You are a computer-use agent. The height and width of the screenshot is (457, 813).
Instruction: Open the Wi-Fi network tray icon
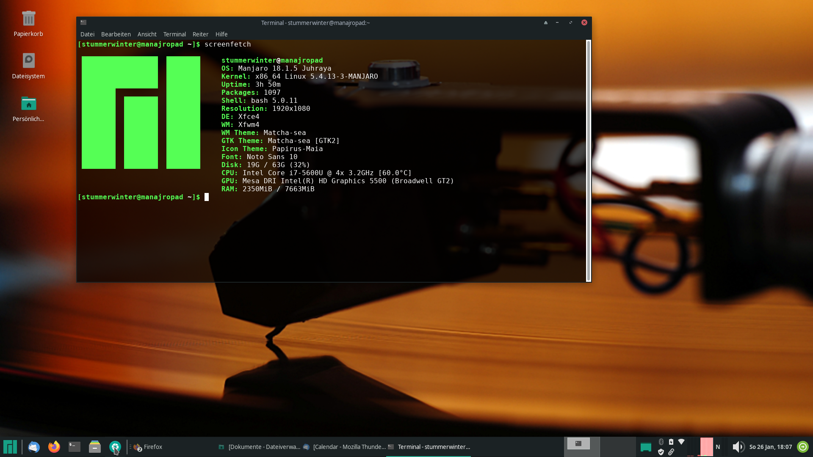pos(681,442)
